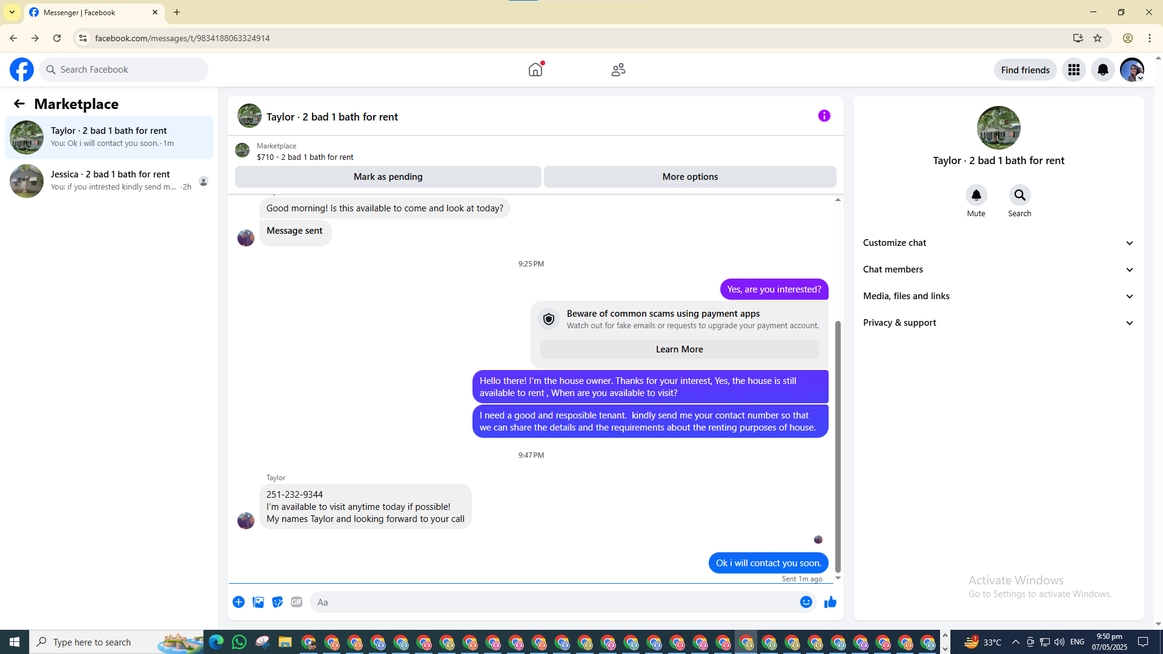Expand Privacy & support section
Screen dimensions: 1163x654
point(998,323)
